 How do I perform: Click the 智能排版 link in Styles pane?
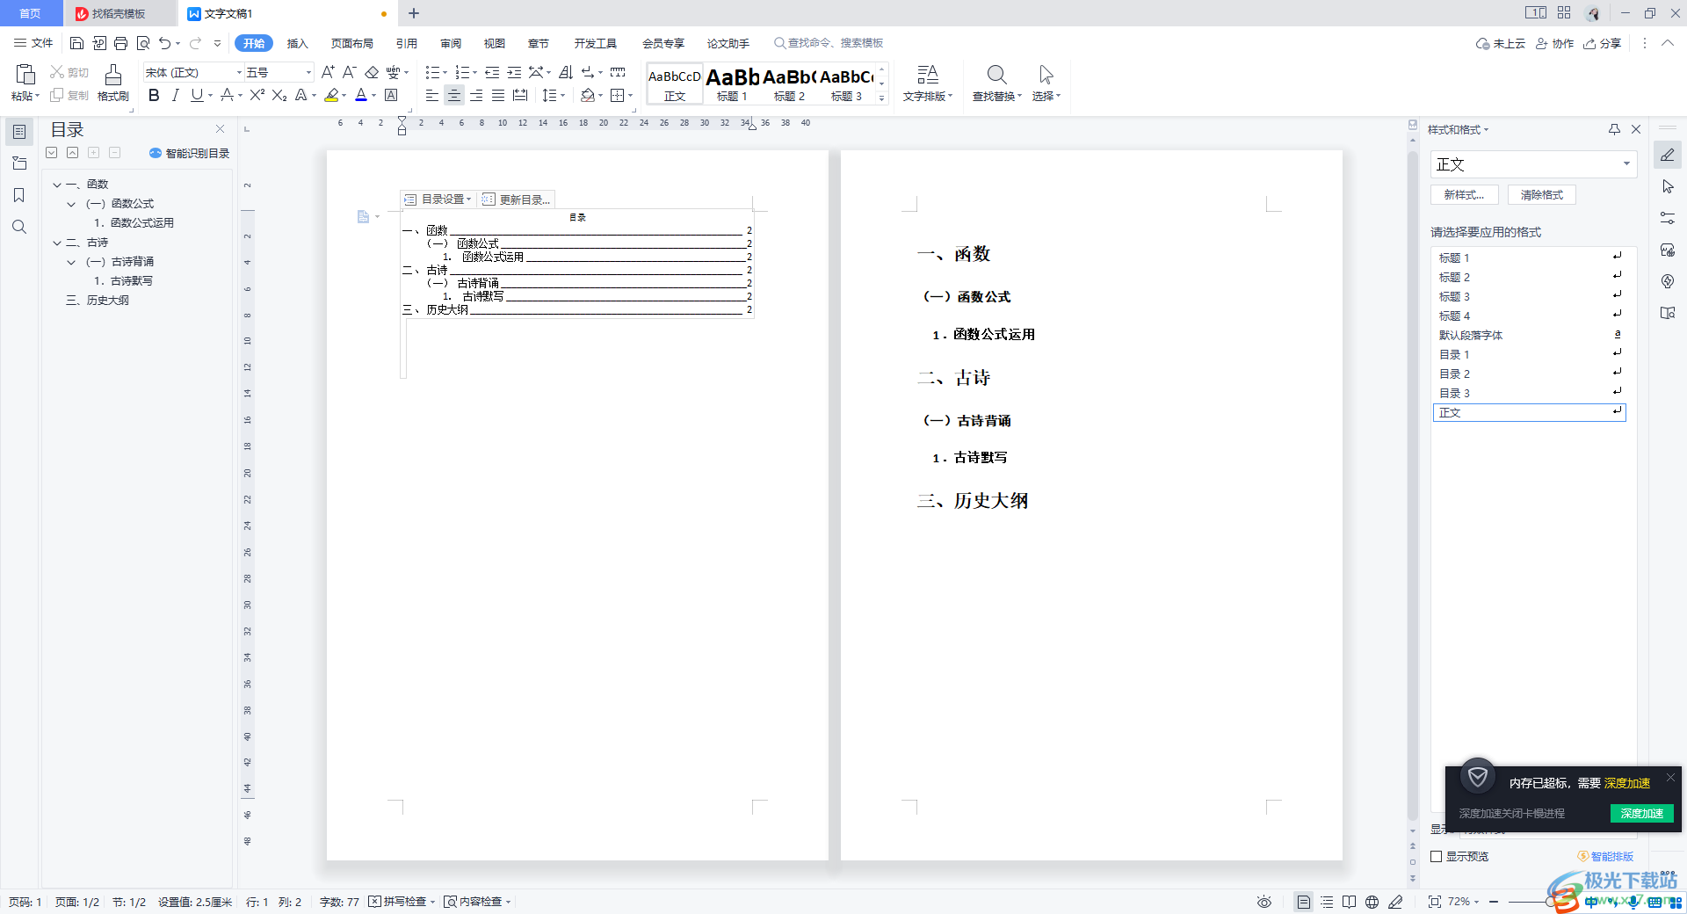[x=1605, y=856]
